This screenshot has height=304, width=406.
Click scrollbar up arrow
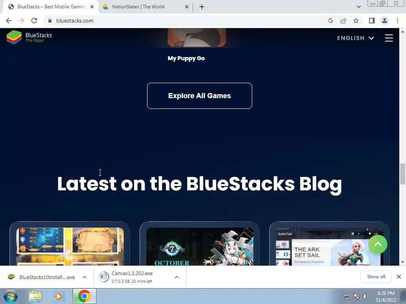point(403,32)
